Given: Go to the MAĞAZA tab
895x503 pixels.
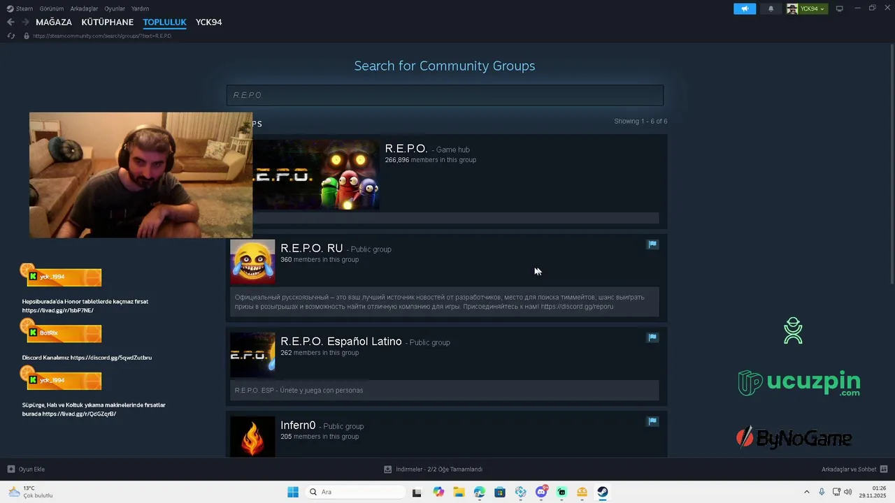Looking at the screenshot, I should (x=54, y=22).
